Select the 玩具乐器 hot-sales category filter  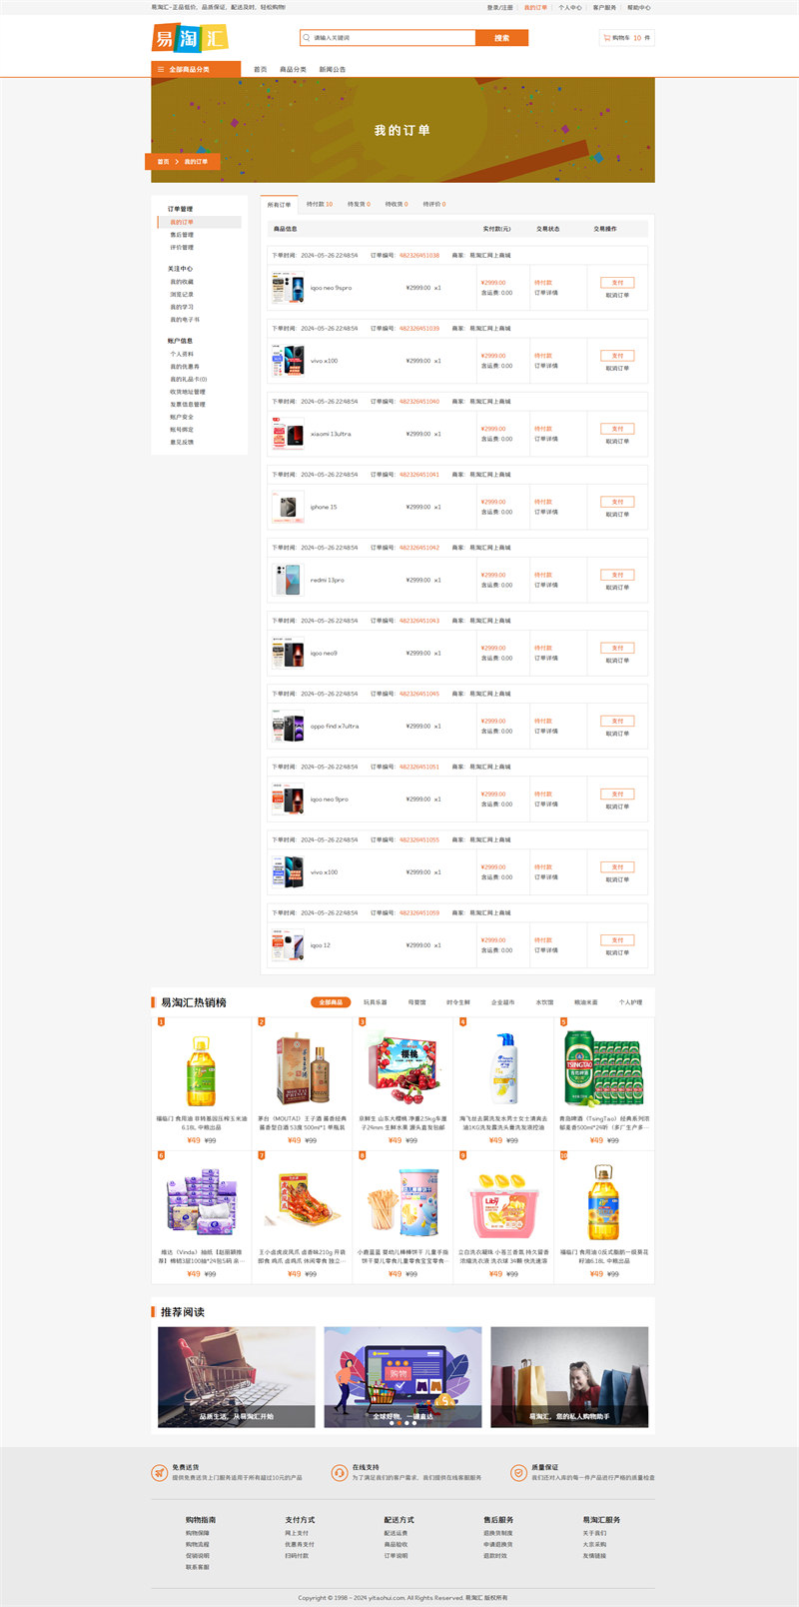[x=376, y=1001]
